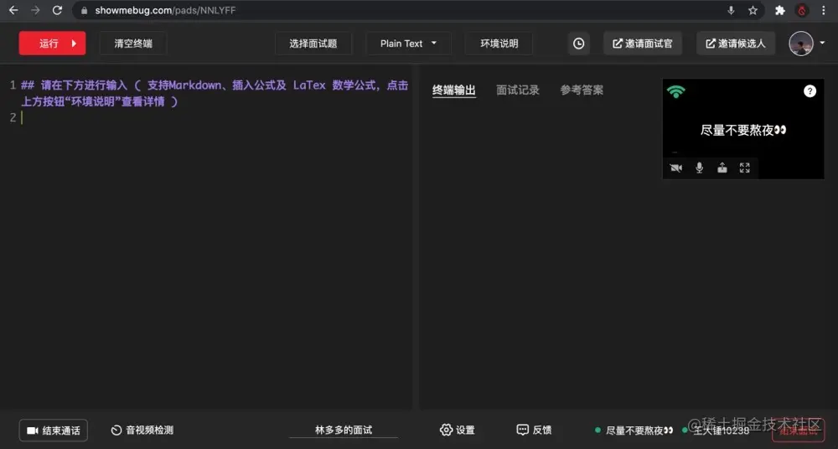Screen dimensions: 838x449
Task: Open the user avatar menu
Action: (x=806, y=44)
